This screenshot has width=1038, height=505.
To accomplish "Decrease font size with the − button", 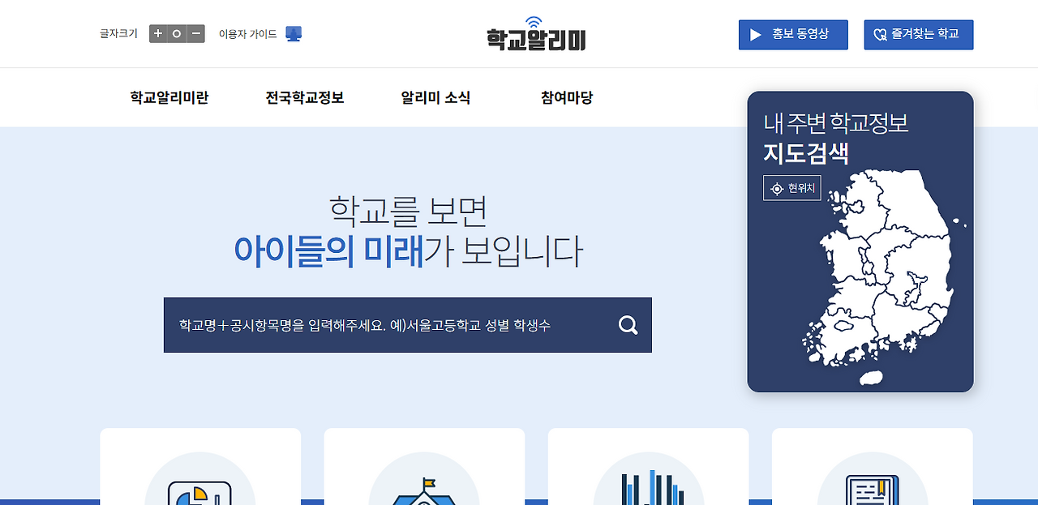I will [195, 33].
